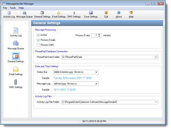
Task: Open SMS Settings from the toolbar
Action: [x=74, y=15]
